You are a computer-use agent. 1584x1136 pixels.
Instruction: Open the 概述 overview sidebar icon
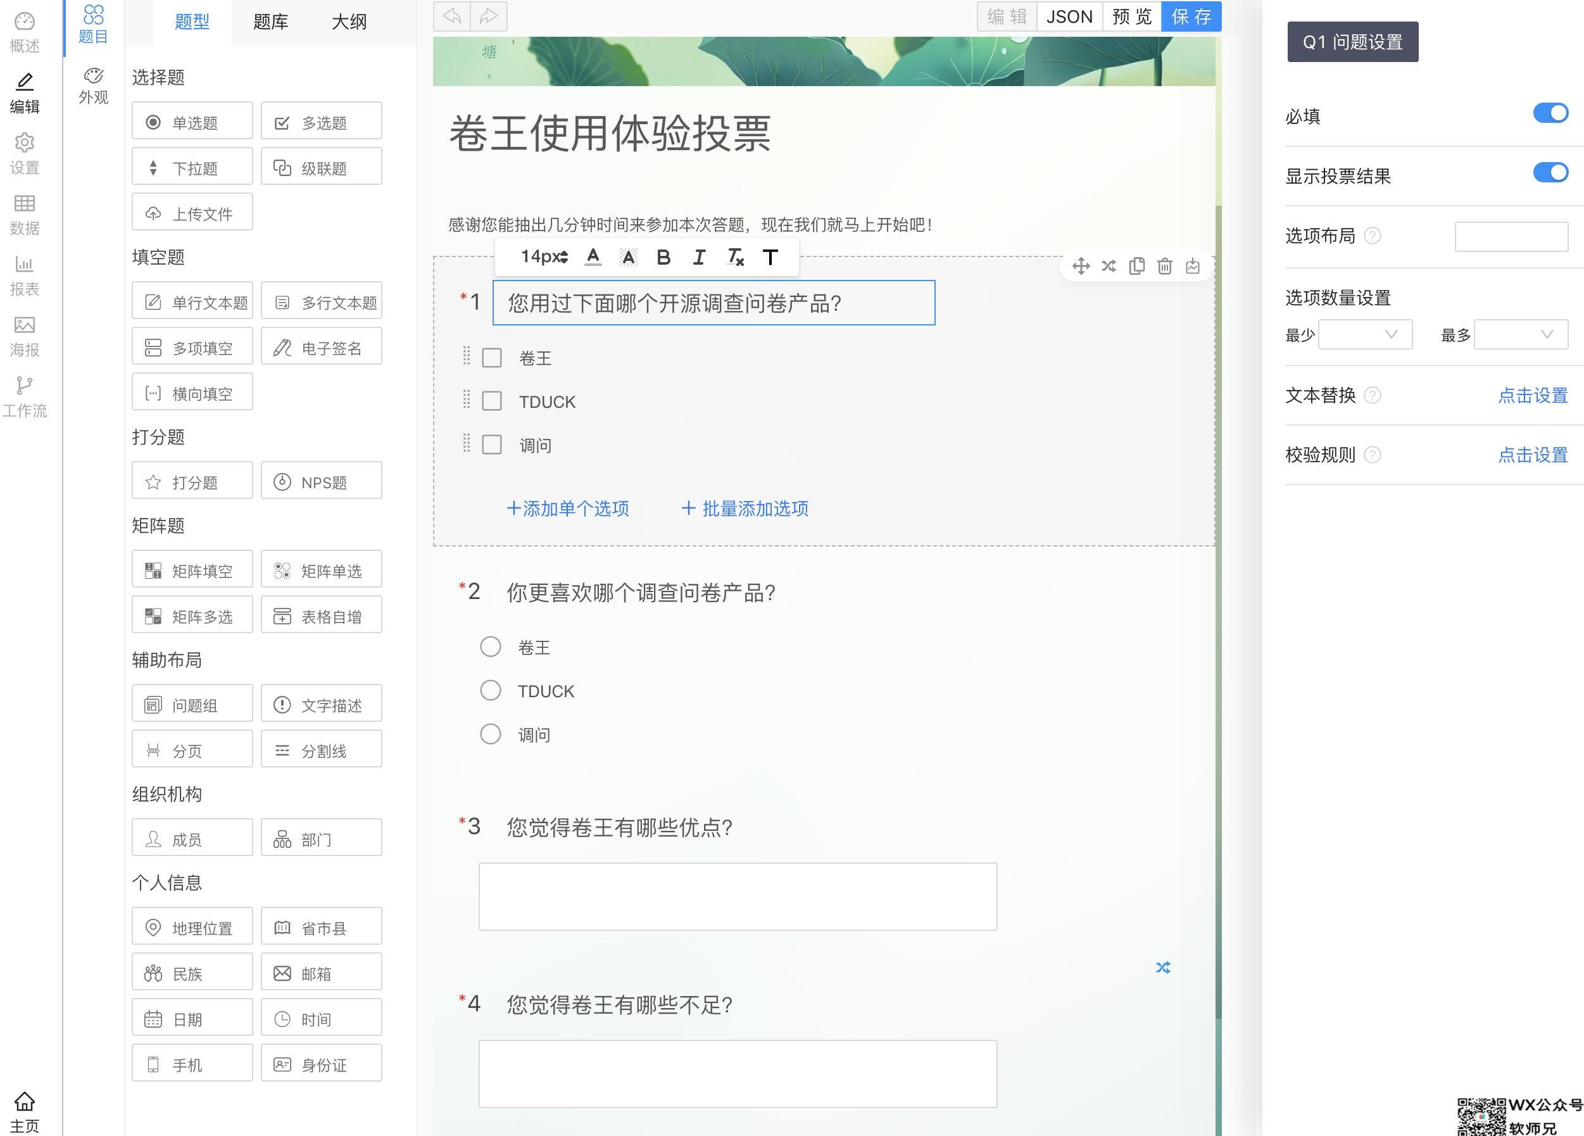pos(25,32)
